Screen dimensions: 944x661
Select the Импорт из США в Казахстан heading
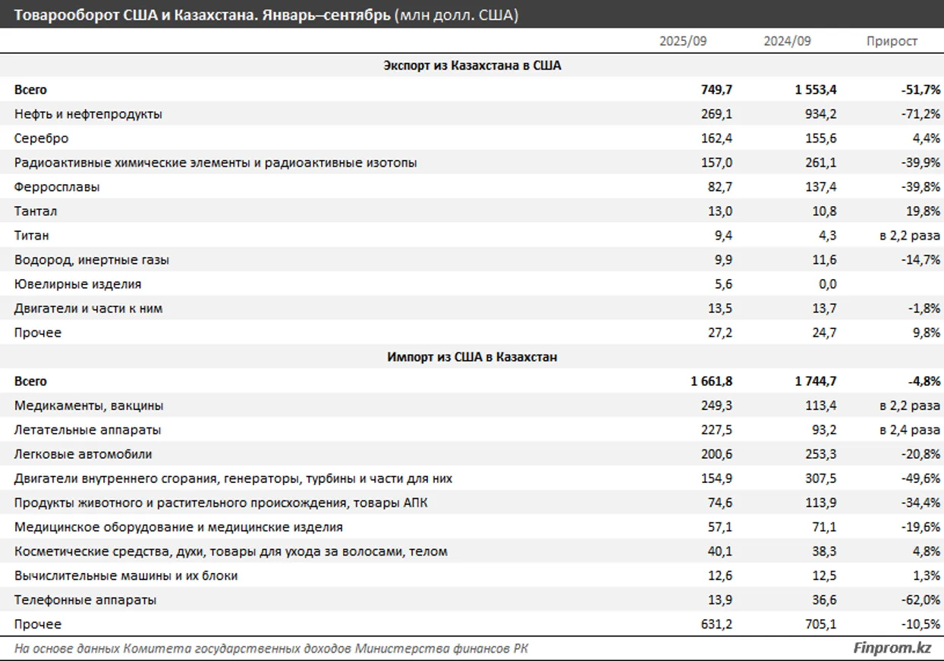click(x=472, y=357)
